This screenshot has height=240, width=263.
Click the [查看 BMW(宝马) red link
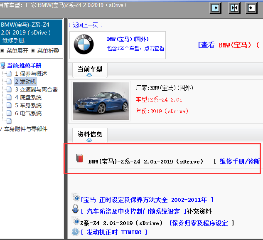[x=229, y=45]
